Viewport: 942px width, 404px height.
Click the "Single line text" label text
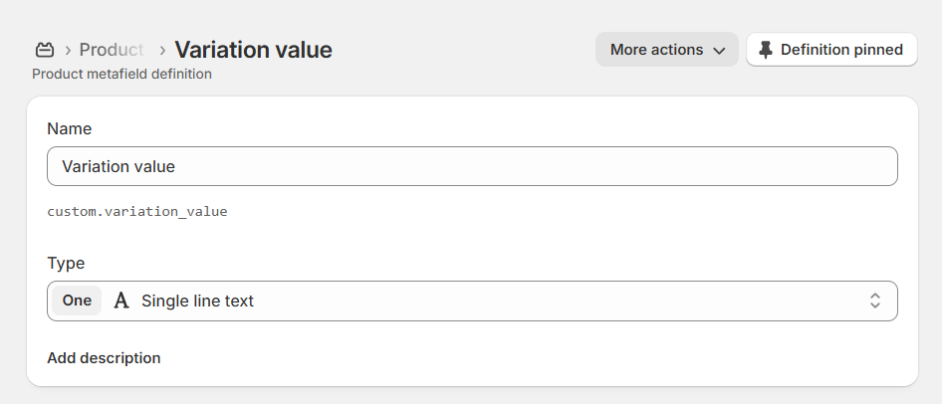[197, 301]
